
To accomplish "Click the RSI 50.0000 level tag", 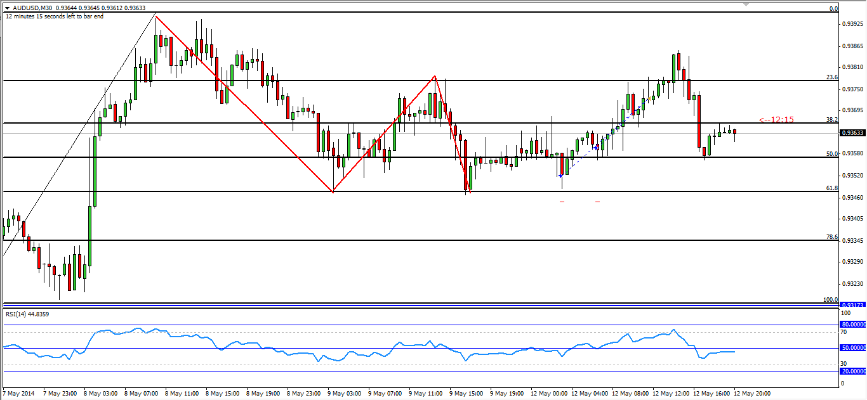I will (853, 348).
